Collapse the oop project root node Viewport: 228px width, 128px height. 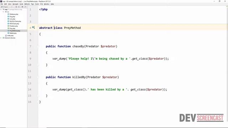[1, 10]
